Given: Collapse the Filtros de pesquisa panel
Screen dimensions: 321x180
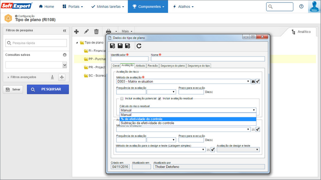Looking at the screenshot, I should pyautogui.click(x=64, y=30).
